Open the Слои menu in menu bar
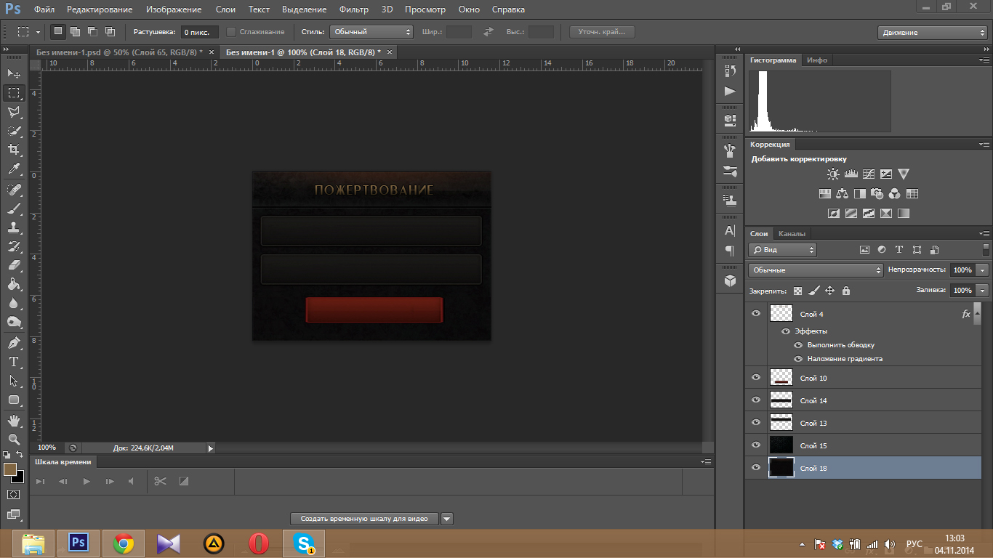The height and width of the screenshot is (558, 993). point(225,9)
